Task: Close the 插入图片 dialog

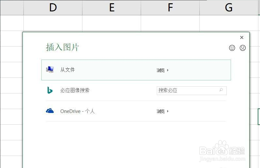Action: point(242,38)
